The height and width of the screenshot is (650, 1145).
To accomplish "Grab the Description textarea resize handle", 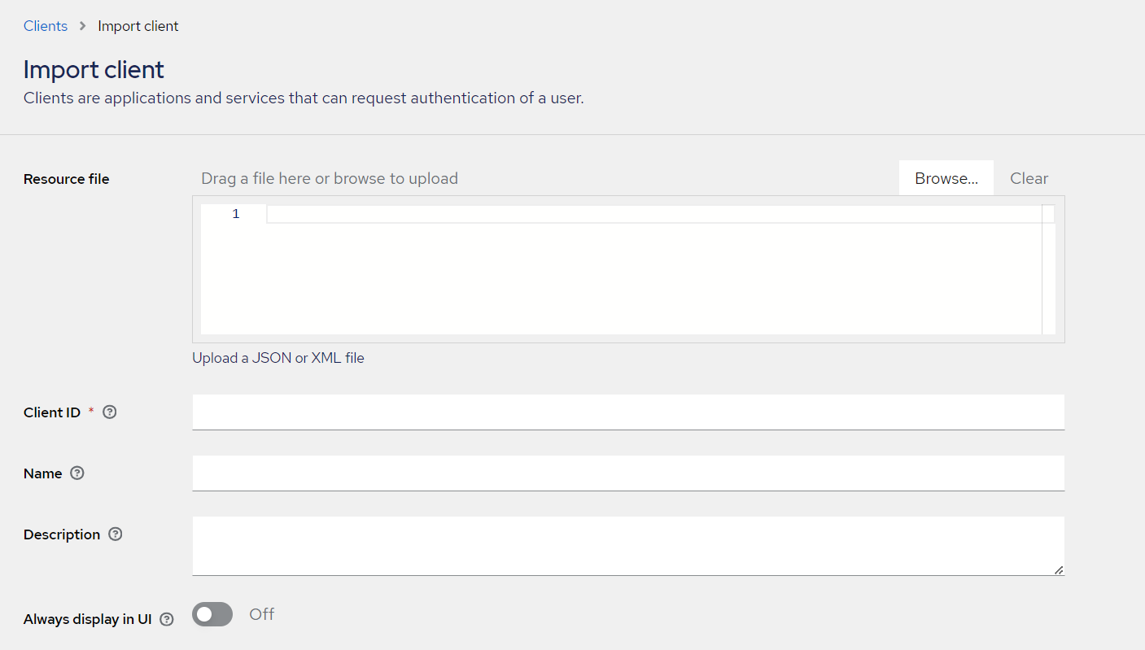I will click(x=1058, y=569).
